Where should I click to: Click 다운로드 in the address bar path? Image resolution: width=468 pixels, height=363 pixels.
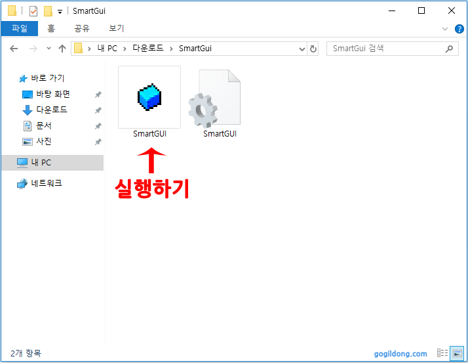point(148,49)
